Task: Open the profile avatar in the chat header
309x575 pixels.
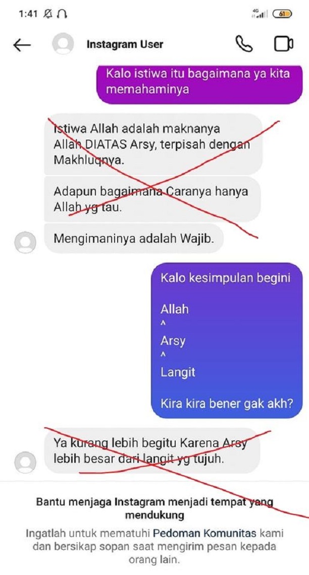Action: coord(63,44)
